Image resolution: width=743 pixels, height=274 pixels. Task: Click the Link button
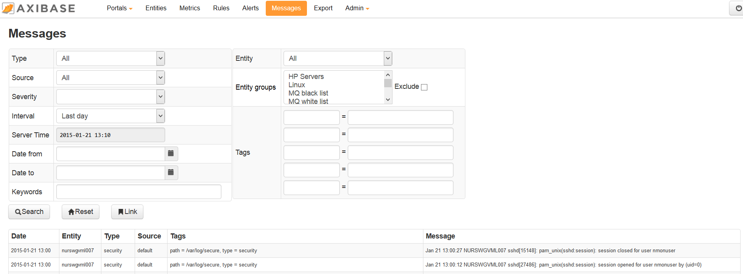(x=127, y=212)
